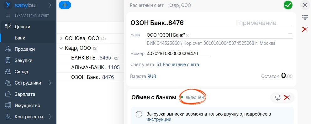Screen dimensions: 311x124
Task: Select the ОЗОН Банк..8476 account row
Action: click(x=90, y=77)
